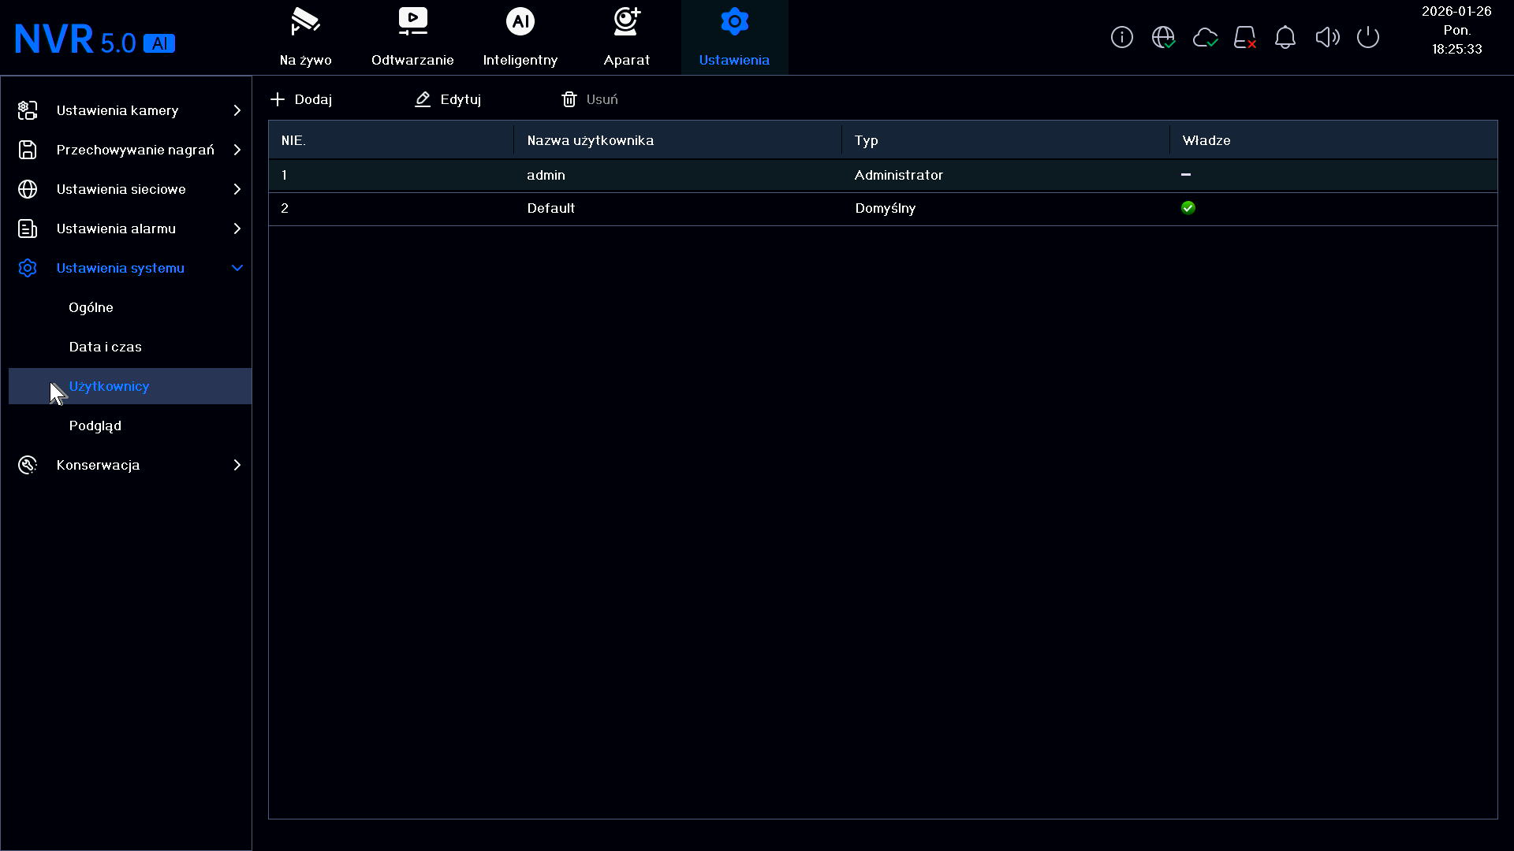1514x851 pixels.
Task: Click the Ustawienia kamery sidebar icon
Action: coord(28,110)
